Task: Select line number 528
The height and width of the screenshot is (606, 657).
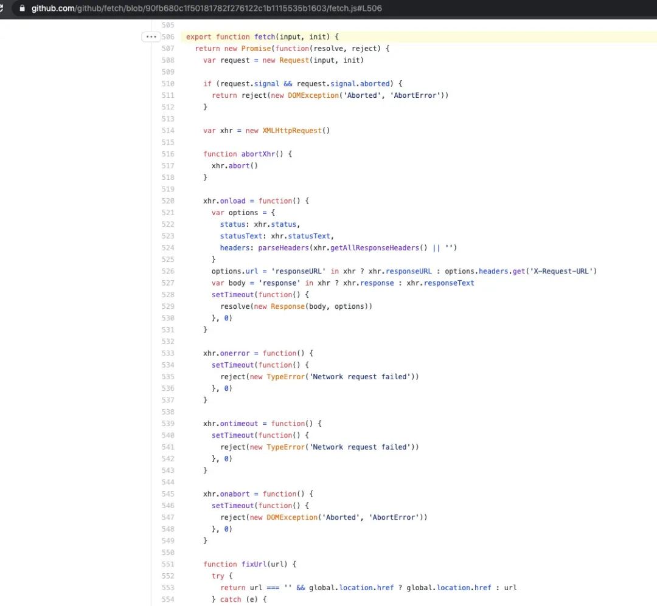Action: tap(168, 295)
